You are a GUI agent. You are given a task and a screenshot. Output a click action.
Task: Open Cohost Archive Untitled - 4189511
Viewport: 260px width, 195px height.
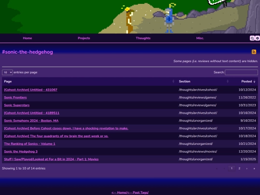(x=32, y=113)
